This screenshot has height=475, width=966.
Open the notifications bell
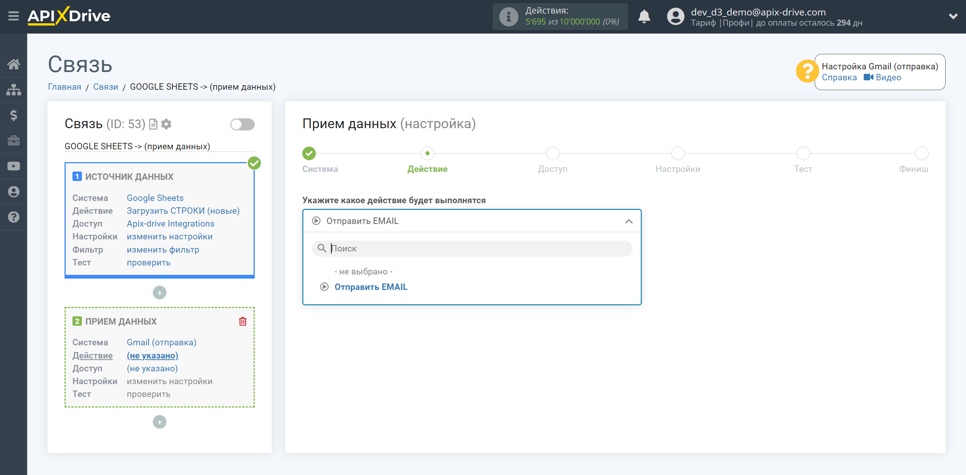[x=644, y=17]
